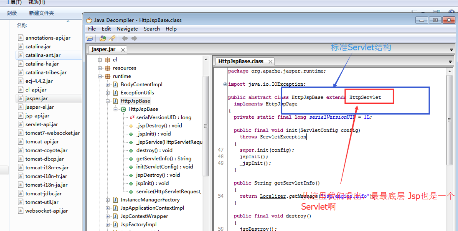Image resolution: width=458 pixels, height=231 pixels.
Task: Select websocket-api.jar in the Explorer window
Action: click(x=46, y=211)
